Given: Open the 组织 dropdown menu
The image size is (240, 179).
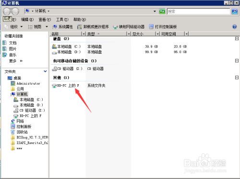Looking at the screenshot, I should [x=13, y=27].
